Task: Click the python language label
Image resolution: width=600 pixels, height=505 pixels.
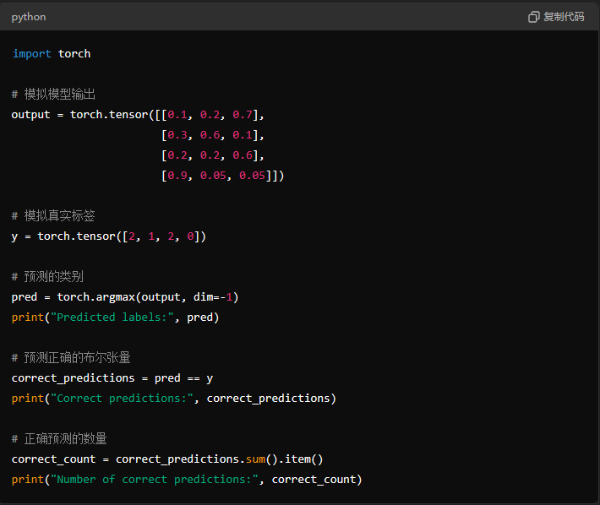Action: pyautogui.click(x=29, y=17)
